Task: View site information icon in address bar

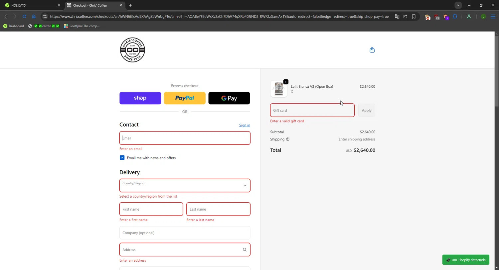Action: 45,16
